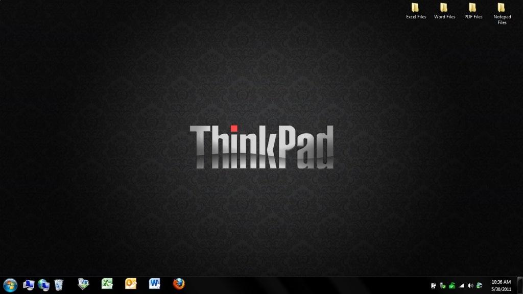This screenshot has height=294, width=523.
Task: Launch Microsoft Outlook from the taskbar
Action: tap(131, 284)
